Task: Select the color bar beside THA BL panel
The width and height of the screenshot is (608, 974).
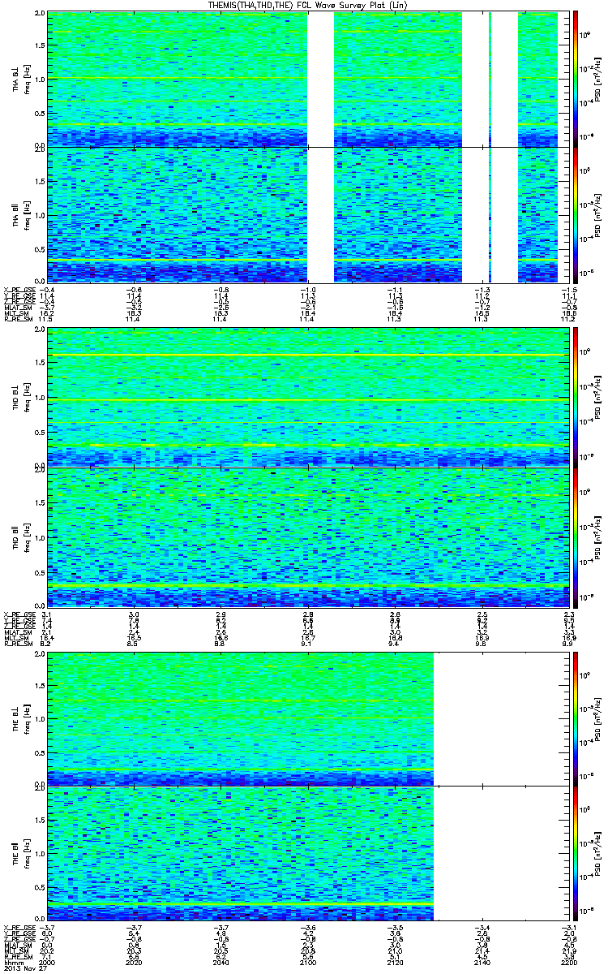Action: coord(576,79)
